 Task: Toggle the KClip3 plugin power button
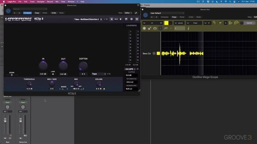click(8, 11)
